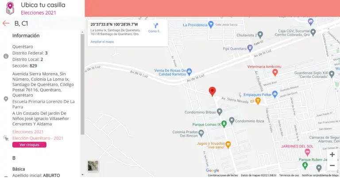Click the Empaques Felter shop pin

coord(275,94)
